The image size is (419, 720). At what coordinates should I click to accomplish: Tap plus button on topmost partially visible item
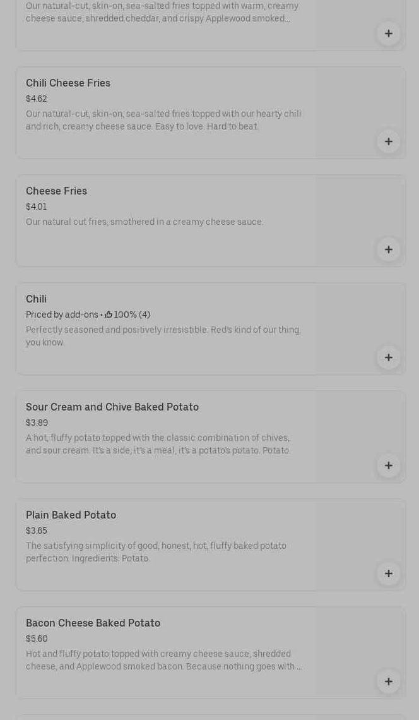[388, 33]
